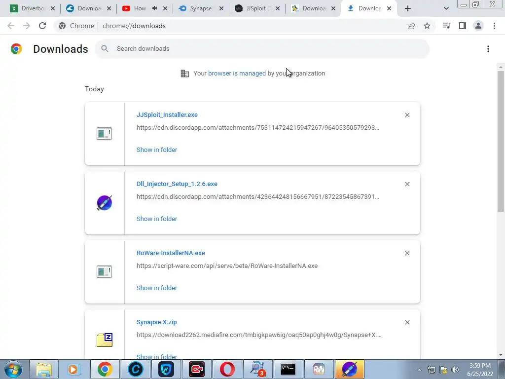
Task: Reload the downloads page
Action: click(42, 26)
